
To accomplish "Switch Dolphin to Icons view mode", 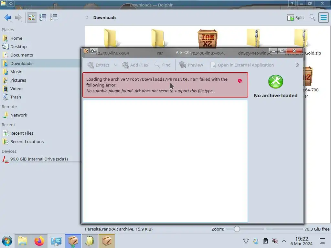I will click(32, 17).
